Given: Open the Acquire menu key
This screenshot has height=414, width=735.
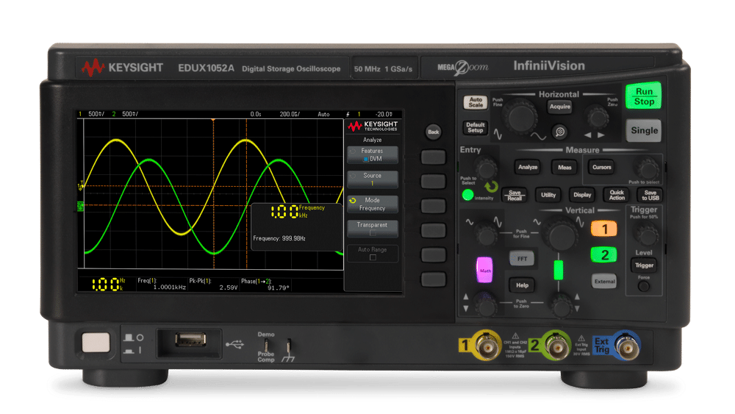Looking at the screenshot, I should point(559,107).
